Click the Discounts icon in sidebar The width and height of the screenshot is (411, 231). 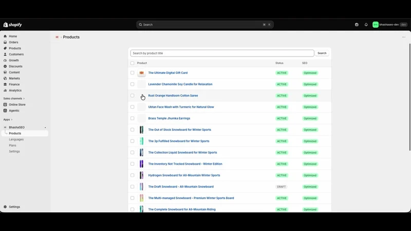click(5, 67)
